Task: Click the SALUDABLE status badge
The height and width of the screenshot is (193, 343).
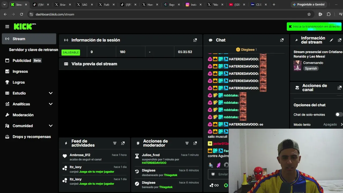Action: (x=71, y=52)
